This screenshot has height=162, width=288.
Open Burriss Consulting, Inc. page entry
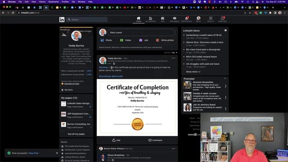76,126
